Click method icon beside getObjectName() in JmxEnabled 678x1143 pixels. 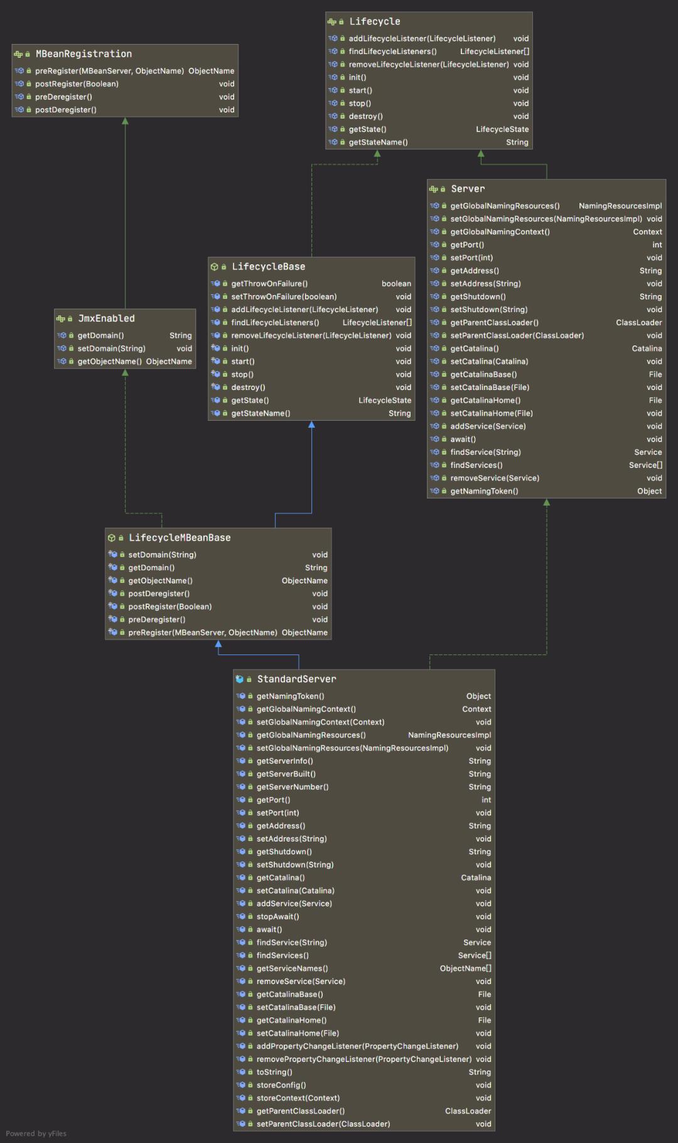62,362
